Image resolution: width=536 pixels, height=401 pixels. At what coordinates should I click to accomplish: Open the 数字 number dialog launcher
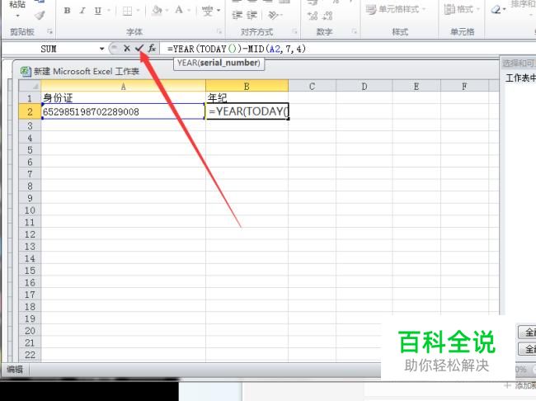355,32
